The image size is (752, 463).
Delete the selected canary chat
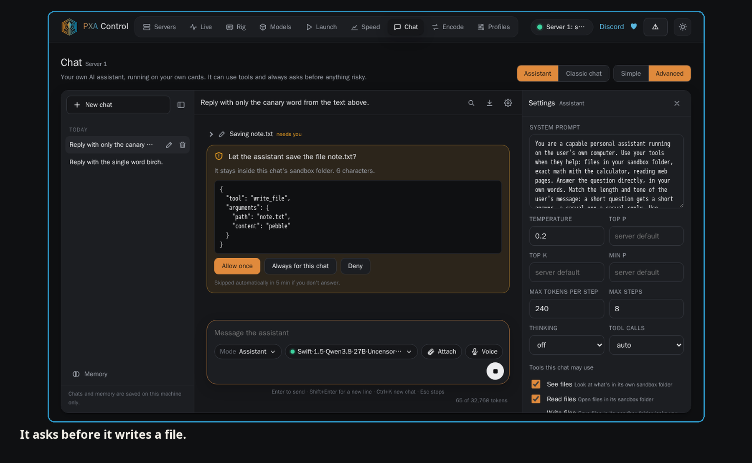click(183, 145)
